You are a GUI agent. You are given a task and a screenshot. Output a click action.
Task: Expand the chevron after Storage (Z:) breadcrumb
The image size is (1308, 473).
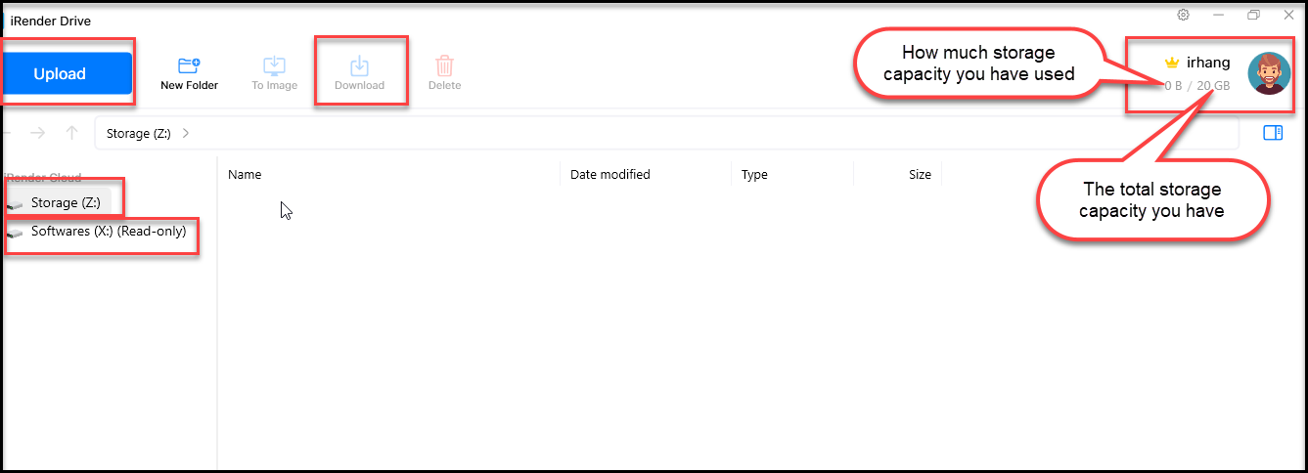(186, 133)
